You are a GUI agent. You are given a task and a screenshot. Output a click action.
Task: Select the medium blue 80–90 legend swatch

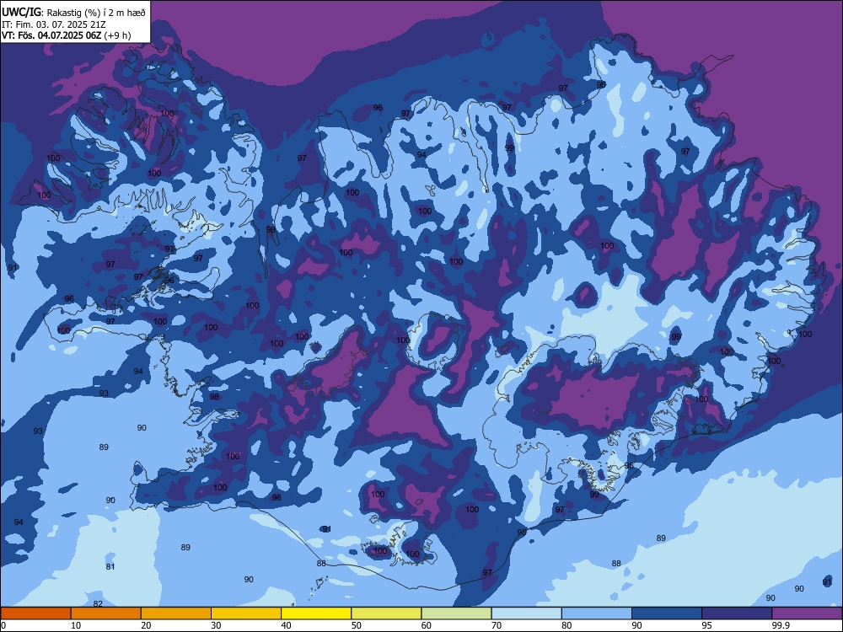(x=597, y=613)
